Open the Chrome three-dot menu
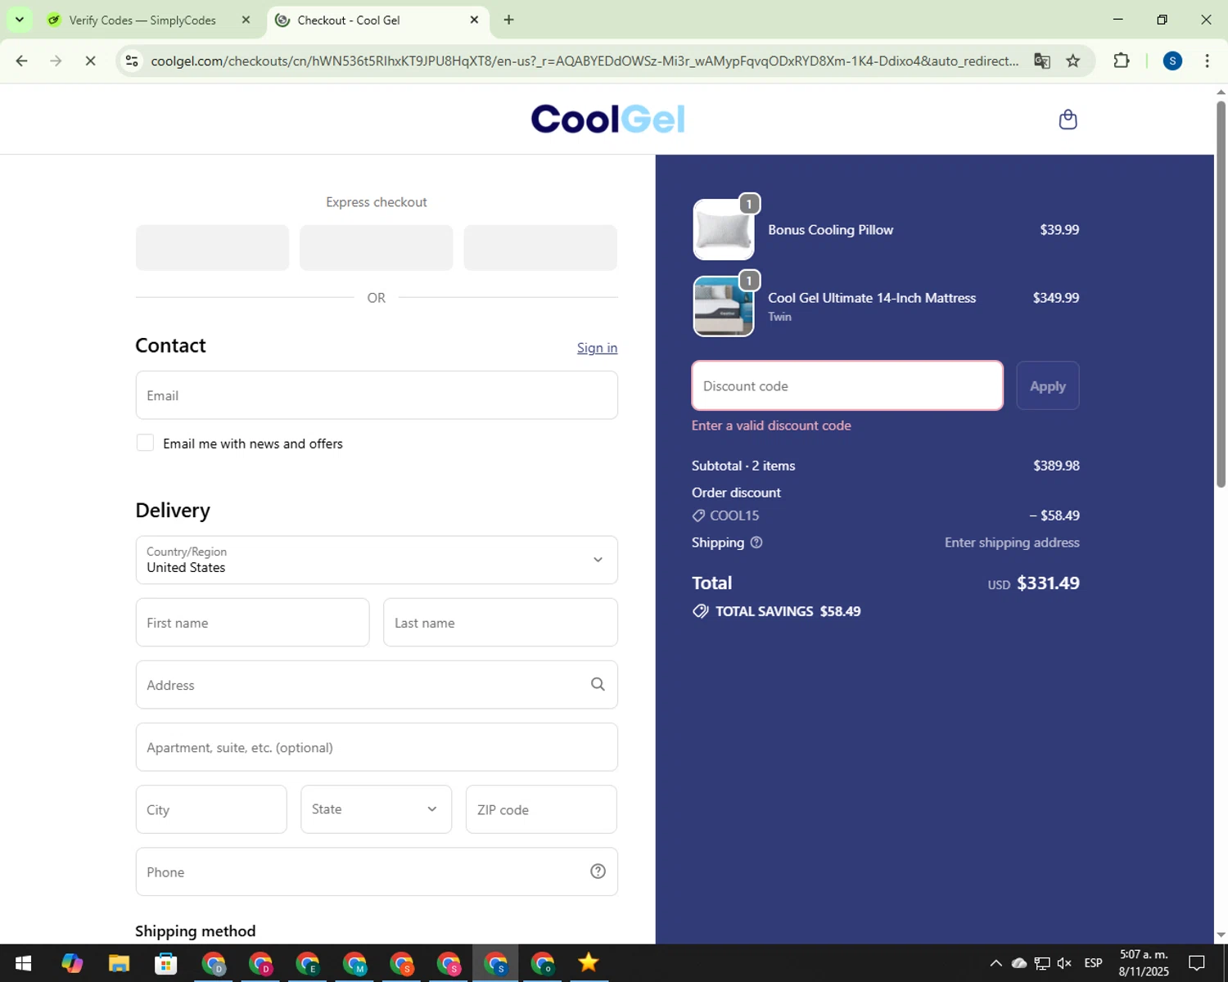The height and width of the screenshot is (982, 1228). pos(1207,61)
